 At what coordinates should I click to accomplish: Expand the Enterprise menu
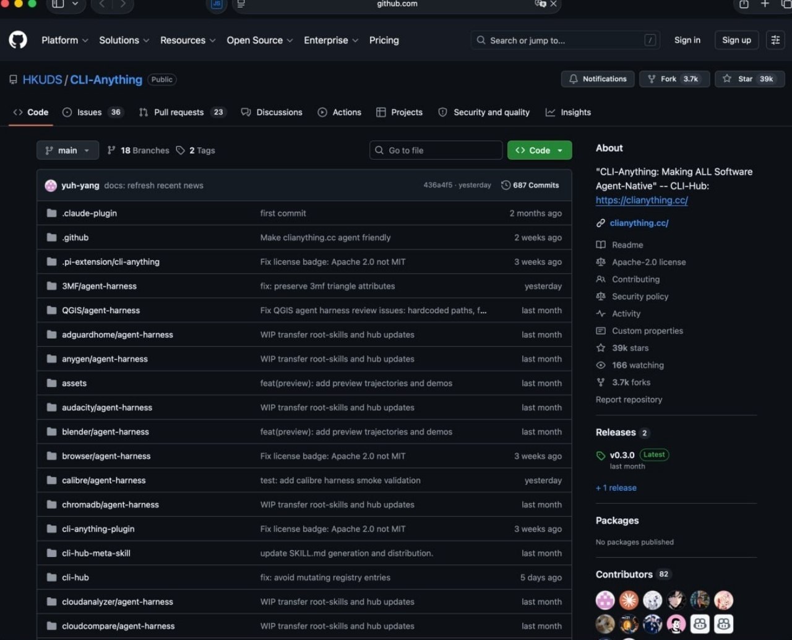pos(331,40)
